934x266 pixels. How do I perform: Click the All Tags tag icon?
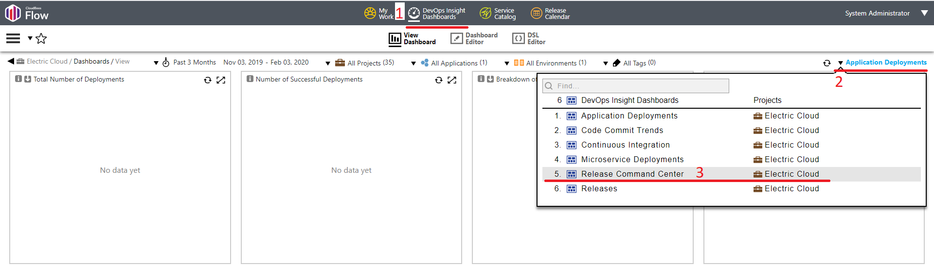coord(616,63)
